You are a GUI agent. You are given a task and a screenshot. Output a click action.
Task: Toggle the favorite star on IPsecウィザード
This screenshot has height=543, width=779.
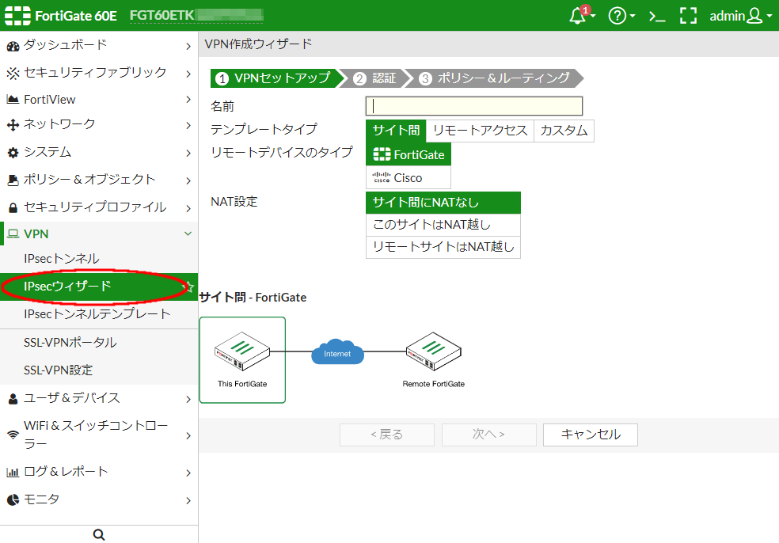point(190,287)
